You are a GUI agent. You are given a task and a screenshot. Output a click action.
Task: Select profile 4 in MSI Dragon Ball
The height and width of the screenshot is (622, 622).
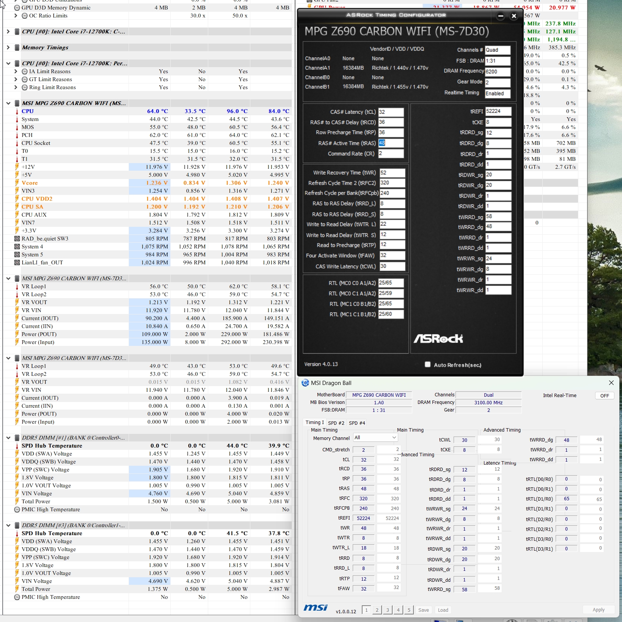398,610
